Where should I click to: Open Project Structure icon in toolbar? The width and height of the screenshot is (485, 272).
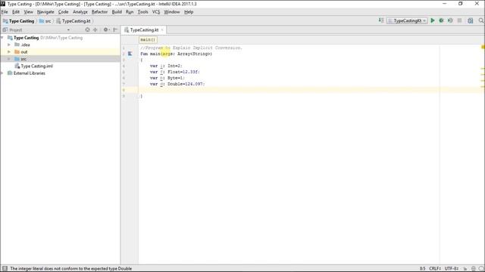(x=471, y=20)
